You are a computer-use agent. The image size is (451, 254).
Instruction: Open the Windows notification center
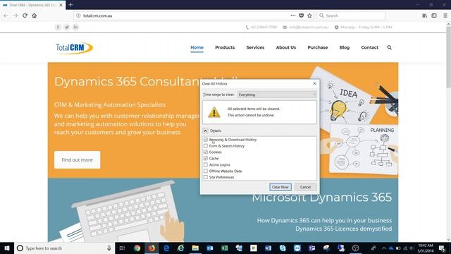click(x=442, y=248)
